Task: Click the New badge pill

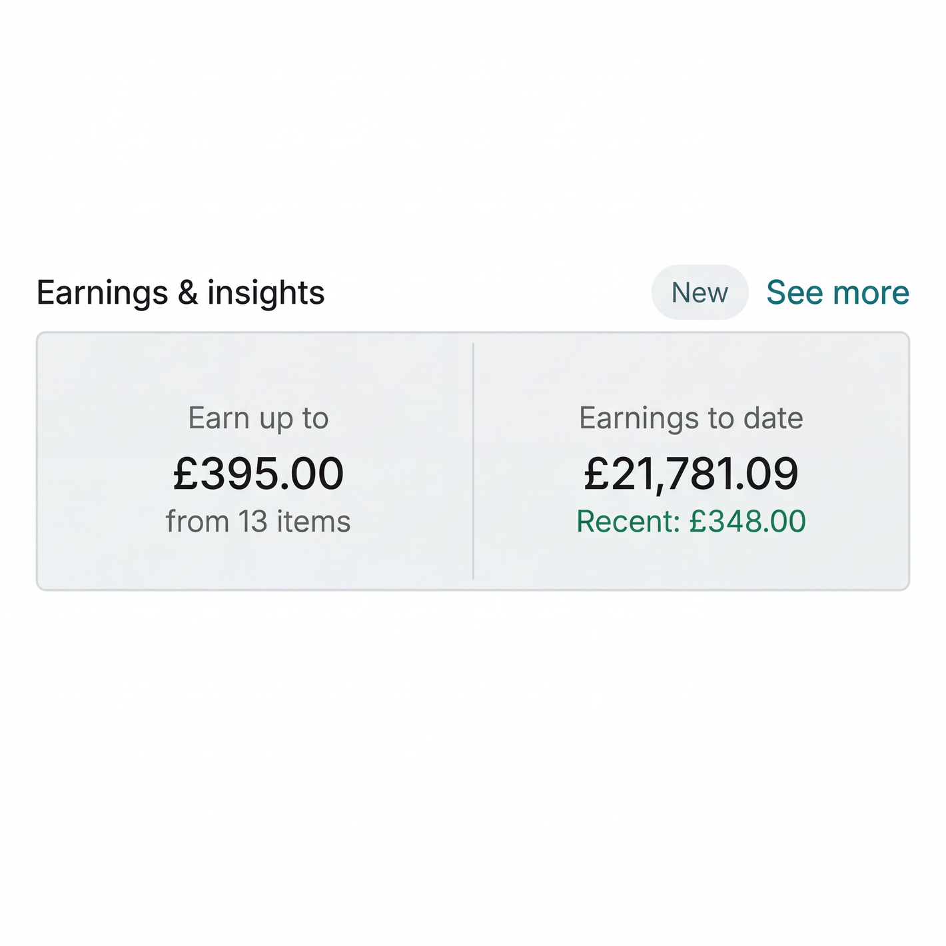Action: pos(700,292)
